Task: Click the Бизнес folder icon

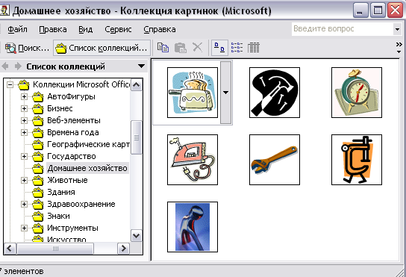Action: [38, 108]
